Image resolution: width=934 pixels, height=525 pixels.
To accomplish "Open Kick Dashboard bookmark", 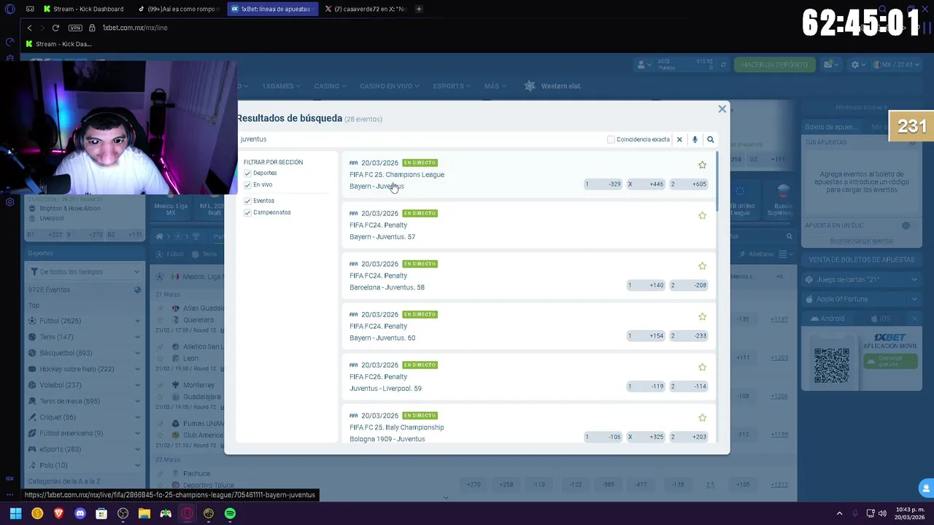I will point(58,44).
